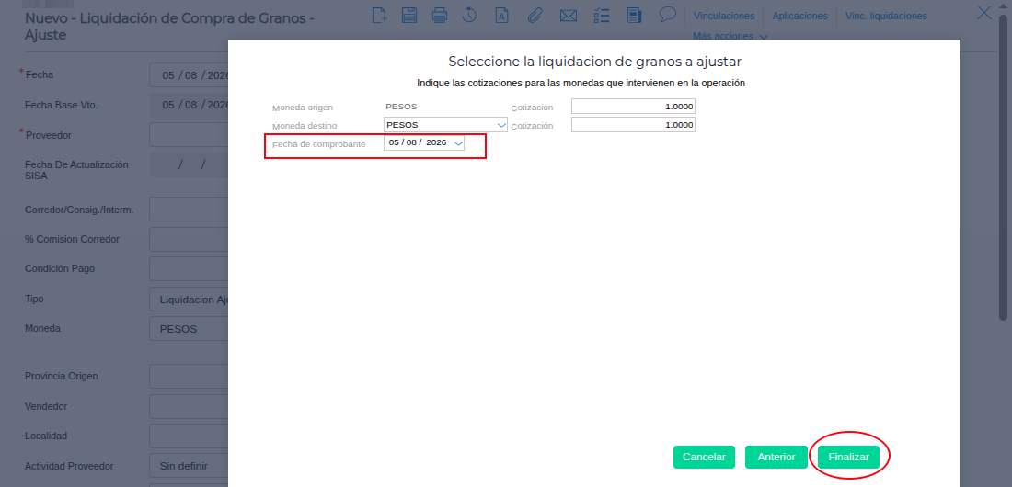Click the Fecha De Actualización SISA field
Viewport: 1012px width, 487px height.
tap(189, 164)
